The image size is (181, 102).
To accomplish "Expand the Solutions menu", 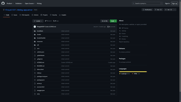I will pyautogui.click(x=19, y=3).
